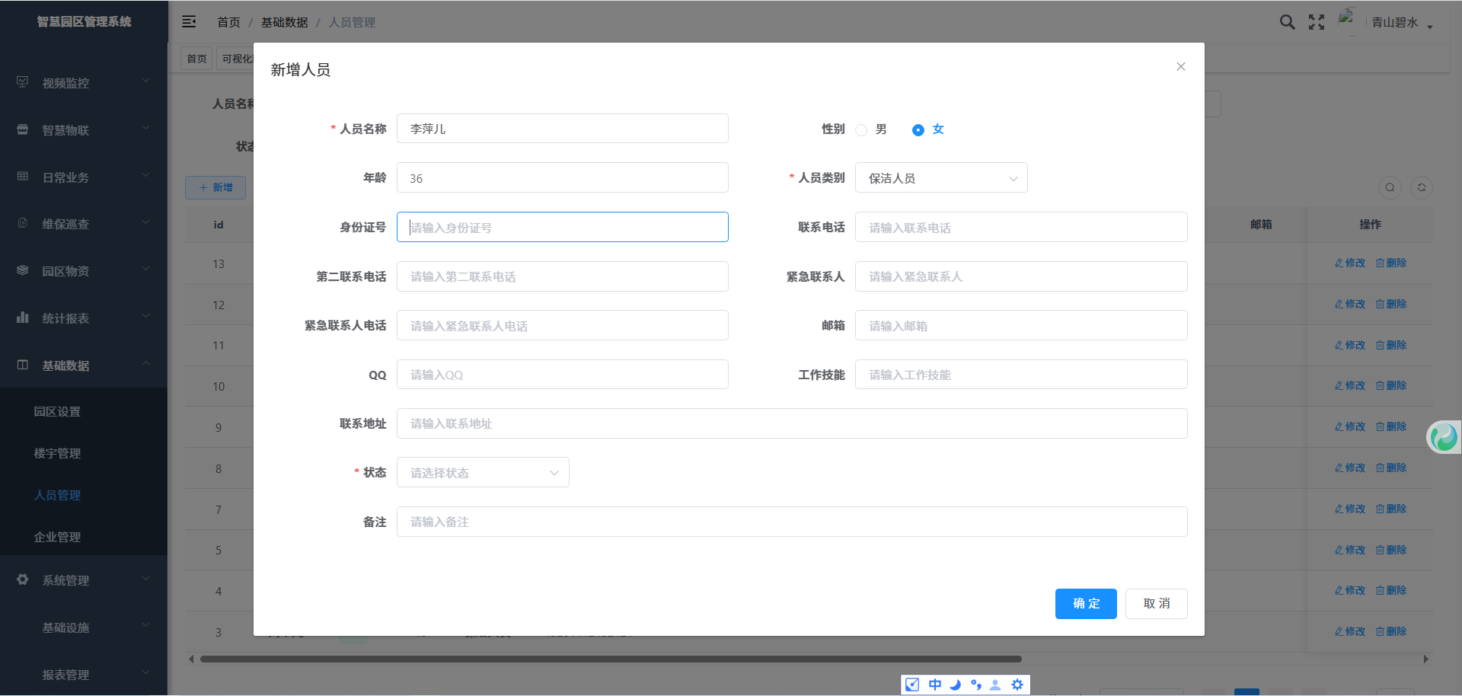Toggle fullscreen mode icon in header
Screen dimensions: 1462x696
point(1317,22)
